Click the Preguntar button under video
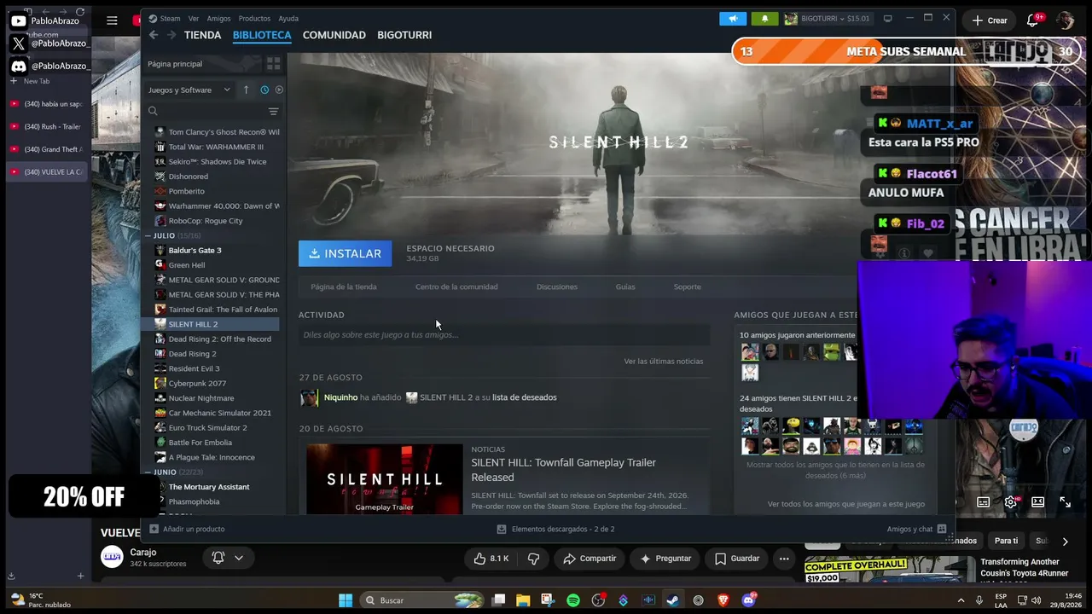This screenshot has height=614, width=1092. point(665,559)
